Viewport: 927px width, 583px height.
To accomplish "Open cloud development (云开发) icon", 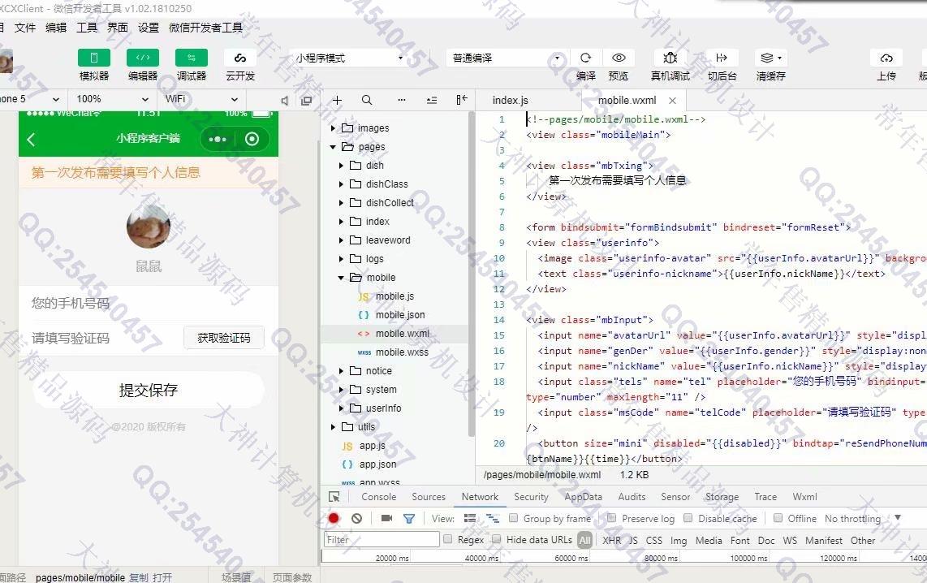I will click(x=240, y=58).
